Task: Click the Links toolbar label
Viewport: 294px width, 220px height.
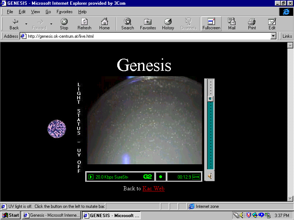Action: coord(287,36)
